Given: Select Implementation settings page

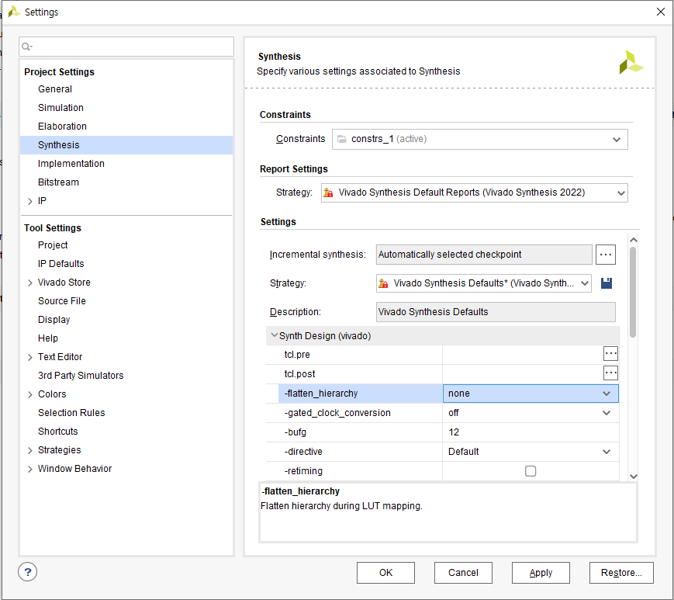Looking at the screenshot, I should pyautogui.click(x=71, y=164).
